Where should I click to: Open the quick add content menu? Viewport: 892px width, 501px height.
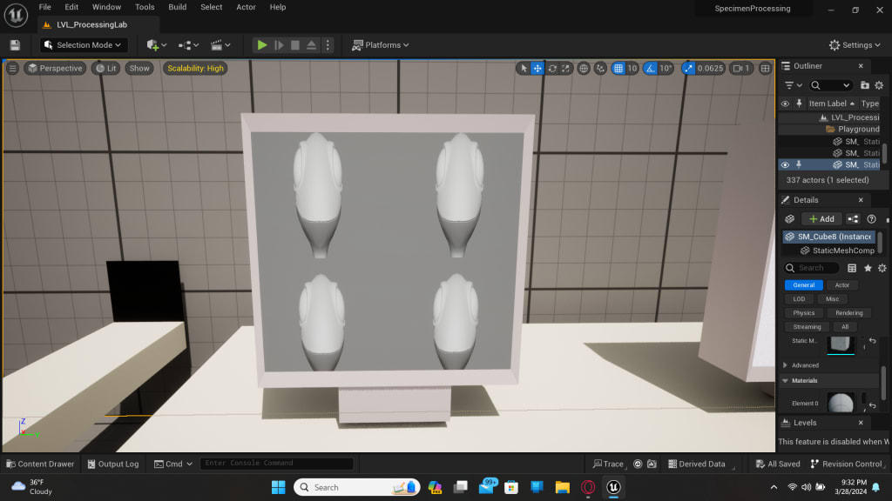click(x=157, y=45)
